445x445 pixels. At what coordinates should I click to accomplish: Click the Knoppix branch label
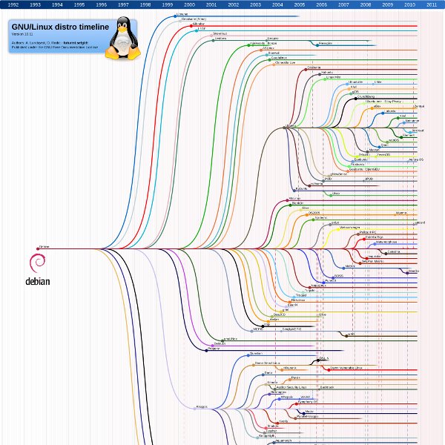click(202, 406)
